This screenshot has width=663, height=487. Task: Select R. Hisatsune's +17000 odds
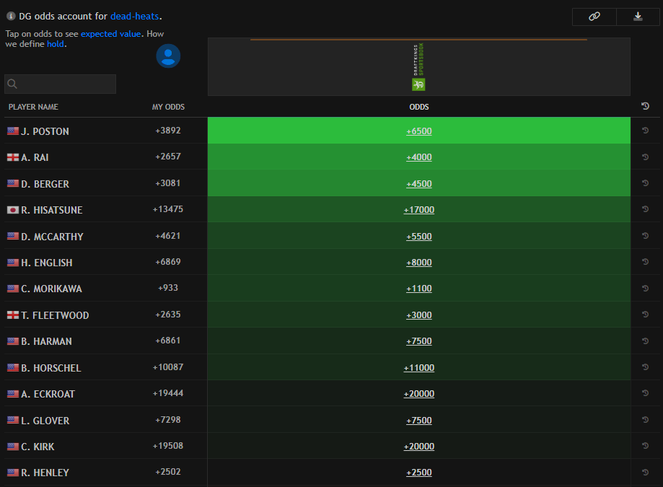418,210
